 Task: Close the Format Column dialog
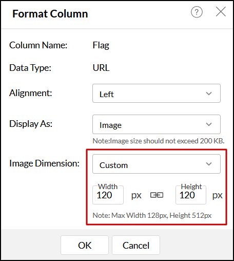221,12
